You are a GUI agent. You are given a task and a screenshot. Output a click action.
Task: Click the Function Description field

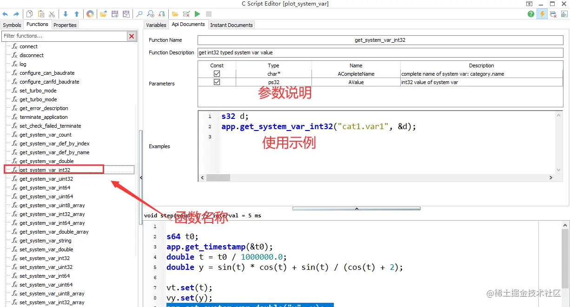coord(380,52)
